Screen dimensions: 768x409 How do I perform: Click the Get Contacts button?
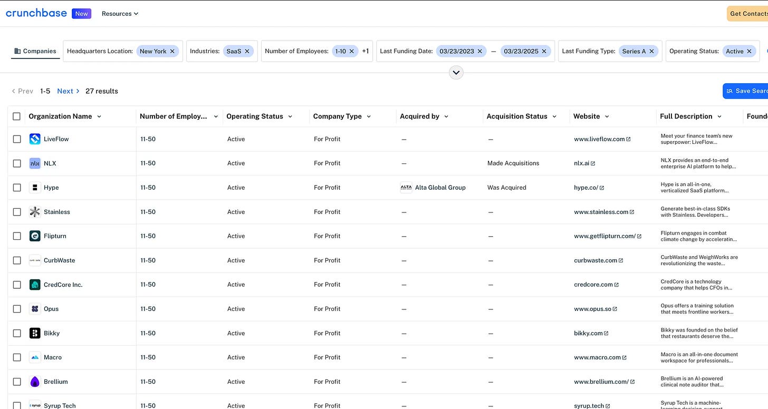click(x=747, y=14)
